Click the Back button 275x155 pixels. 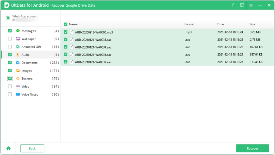pyautogui.click(x=32, y=148)
